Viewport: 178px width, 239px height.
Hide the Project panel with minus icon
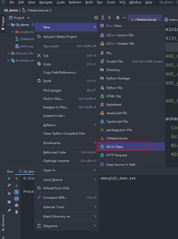pos(124,18)
